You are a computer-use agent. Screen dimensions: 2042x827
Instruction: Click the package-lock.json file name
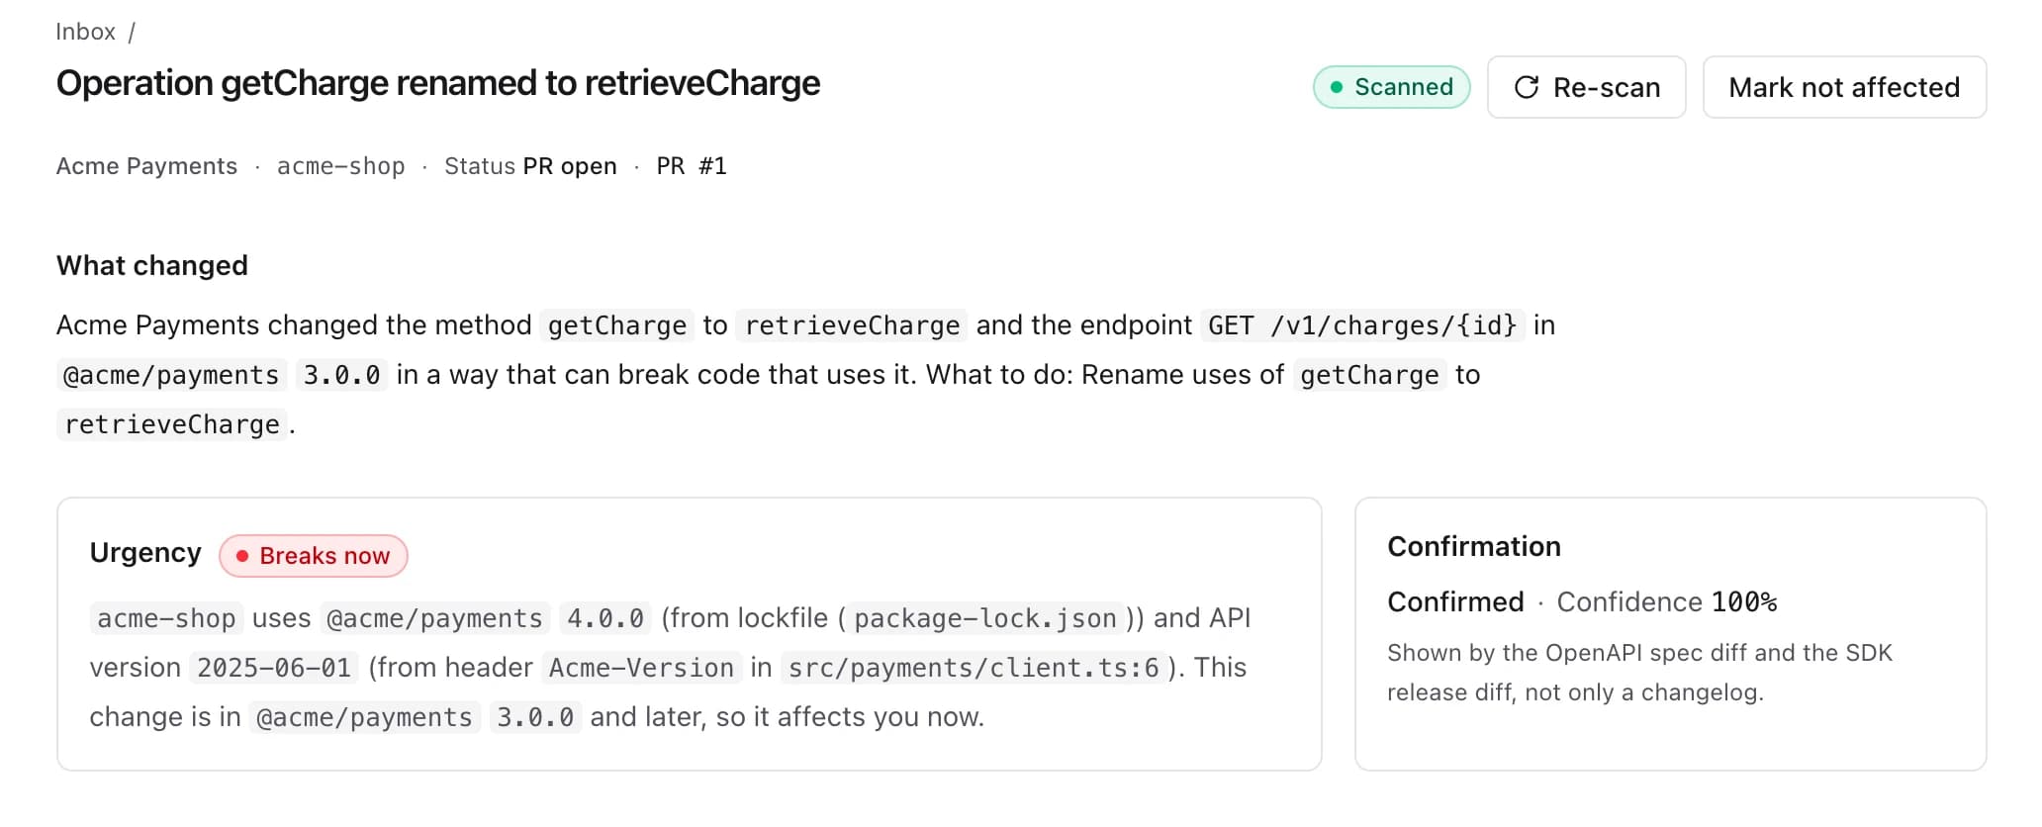[985, 618]
